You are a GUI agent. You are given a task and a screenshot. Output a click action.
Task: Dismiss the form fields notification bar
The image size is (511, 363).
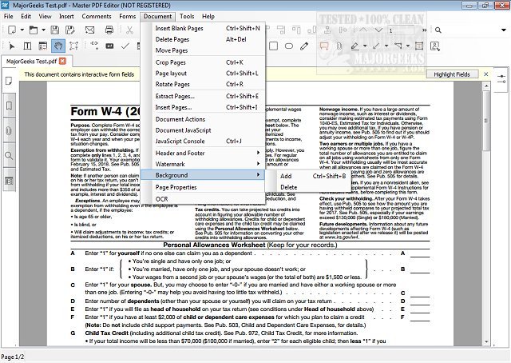486,74
